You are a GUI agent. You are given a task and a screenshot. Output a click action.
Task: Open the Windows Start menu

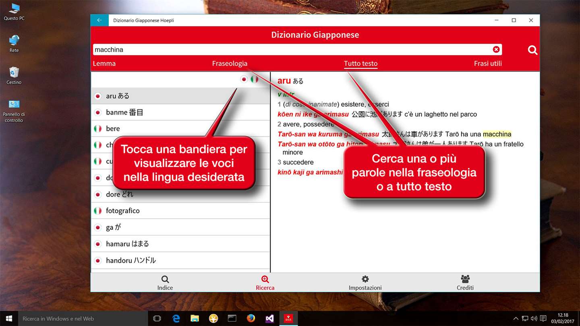(9, 318)
